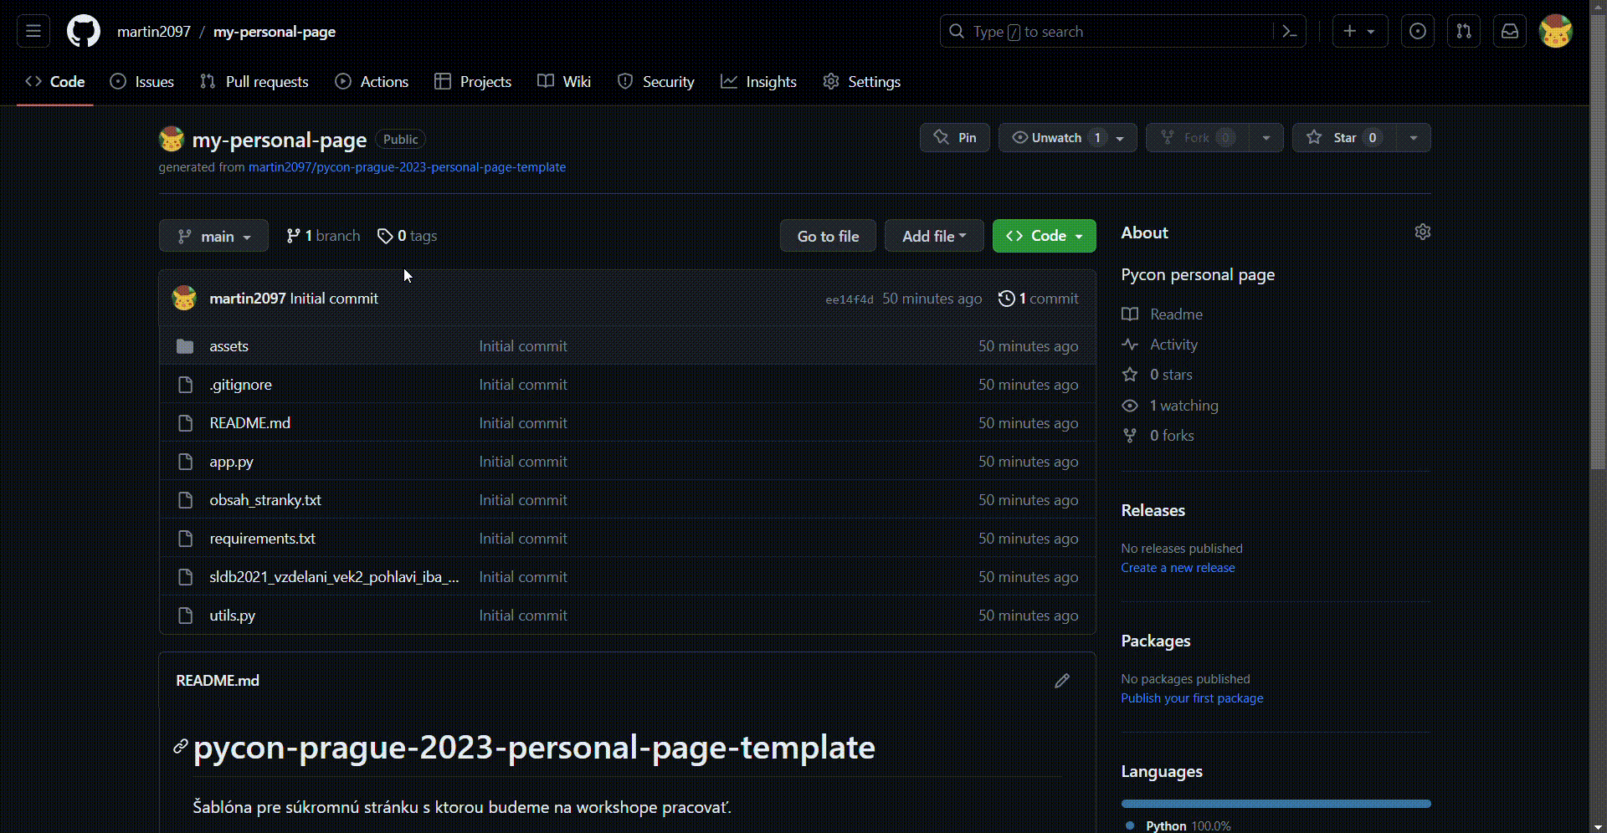Edit repository details with the gear icon
The height and width of the screenshot is (833, 1607).
(x=1423, y=233)
